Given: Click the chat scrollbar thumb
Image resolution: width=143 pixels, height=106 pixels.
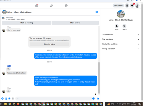Looking at the screenshot, I should [99, 78].
